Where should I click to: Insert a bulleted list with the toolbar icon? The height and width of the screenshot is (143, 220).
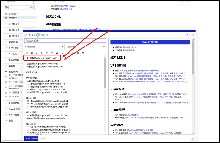click(x=62, y=53)
